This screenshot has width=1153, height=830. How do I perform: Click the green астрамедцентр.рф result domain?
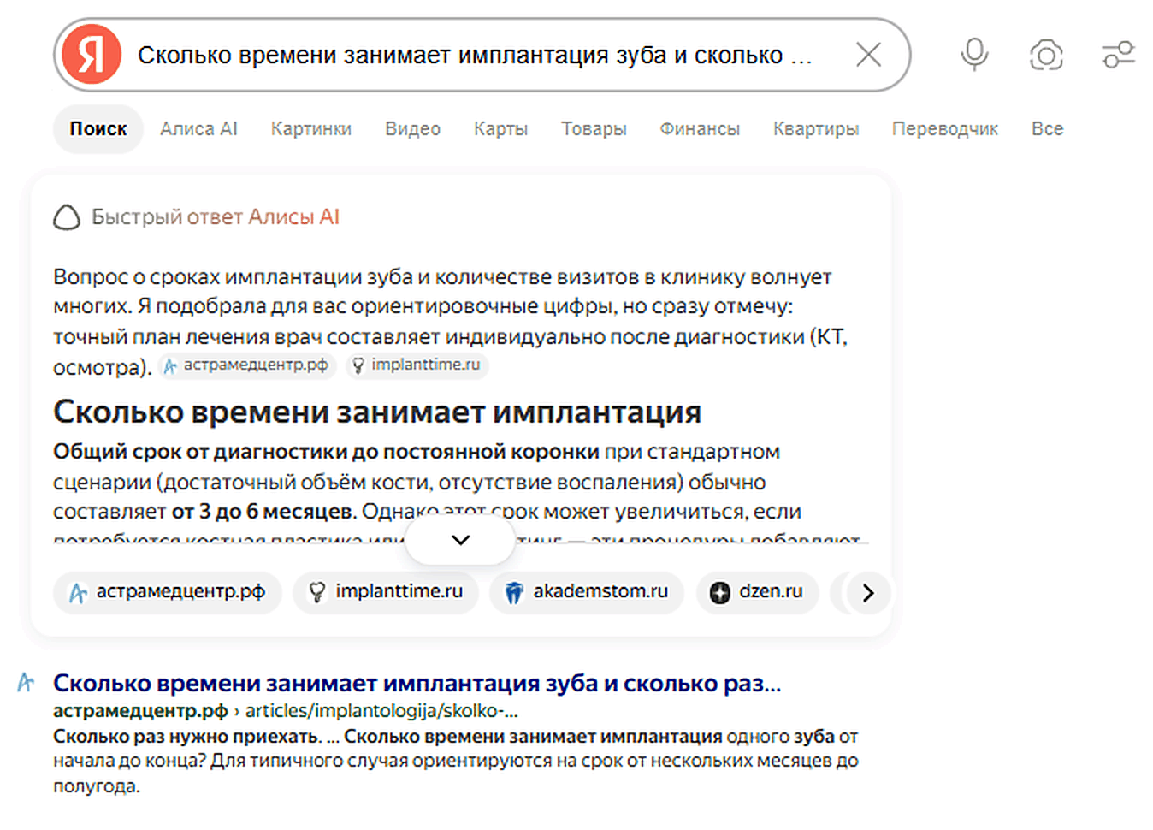(x=140, y=711)
